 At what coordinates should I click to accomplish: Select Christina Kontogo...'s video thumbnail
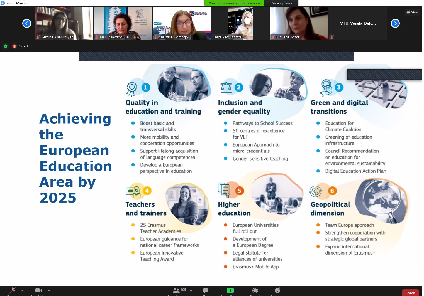tap(182, 23)
